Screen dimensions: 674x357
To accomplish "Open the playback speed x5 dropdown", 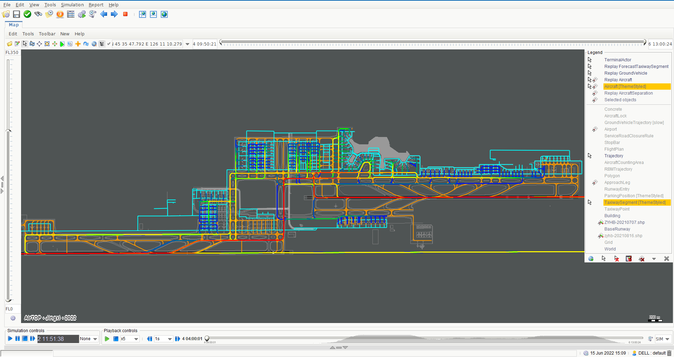I will tap(136, 339).
